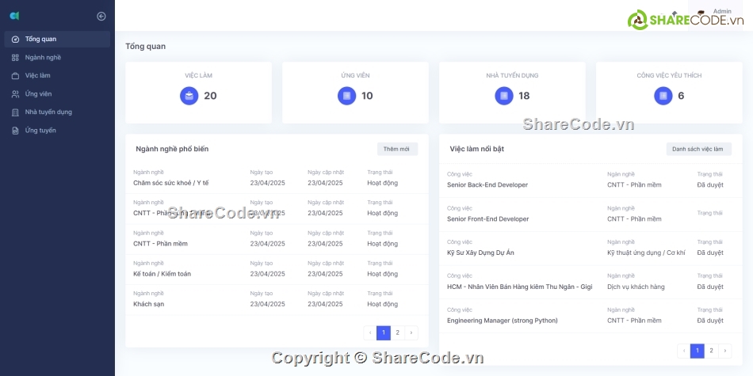The image size is (753, 376).
Task: Click the document icon beside Ứng tuyển
Action: [15, 131]
